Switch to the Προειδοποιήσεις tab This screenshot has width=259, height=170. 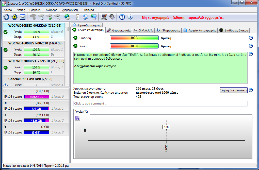pyautogui.click(x=87, y=25)
